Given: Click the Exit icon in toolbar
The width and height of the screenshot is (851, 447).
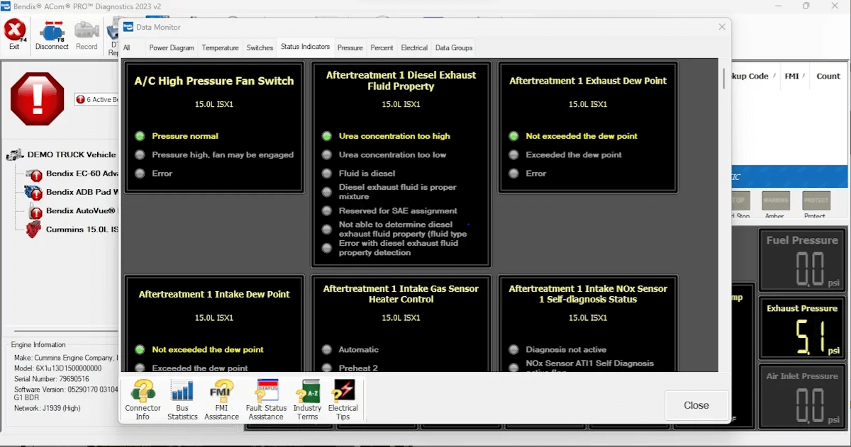Looking at the screenshot, I should point(15,33).
